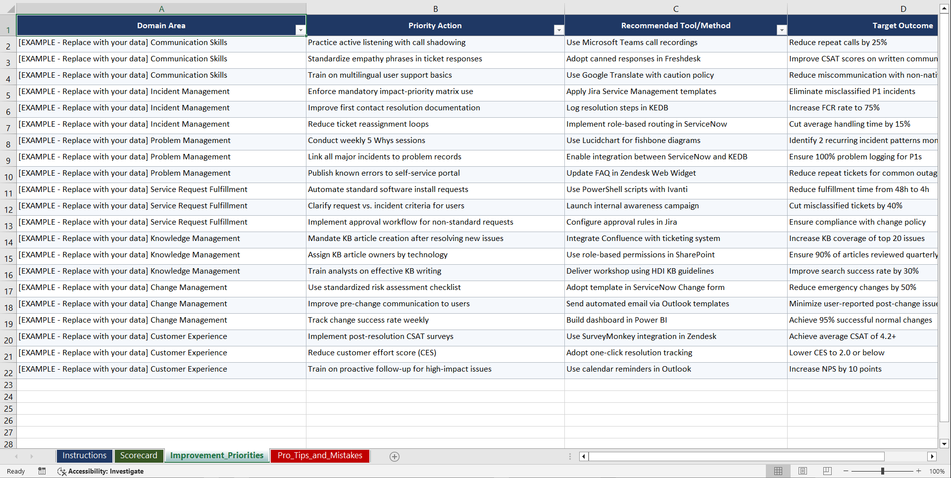Screen dimensions: 951x478
Task: Start macro recording via status bar icon
Action: (42, 471)
